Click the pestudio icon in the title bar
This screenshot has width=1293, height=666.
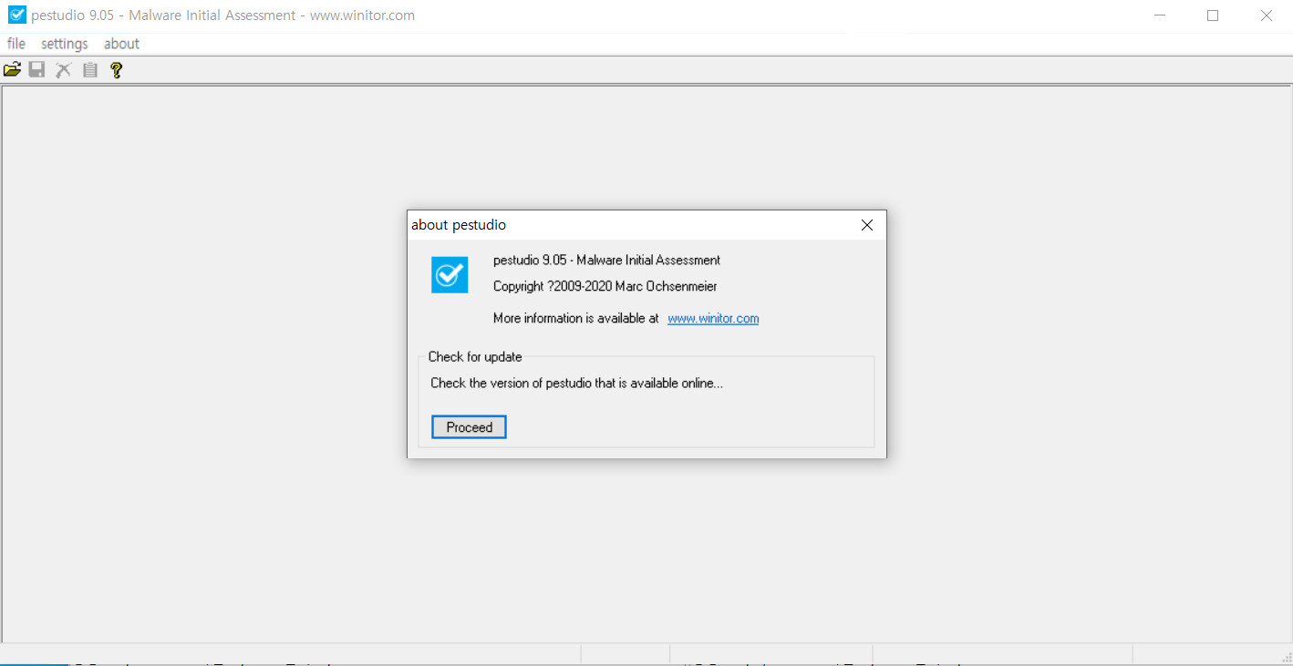16,15
